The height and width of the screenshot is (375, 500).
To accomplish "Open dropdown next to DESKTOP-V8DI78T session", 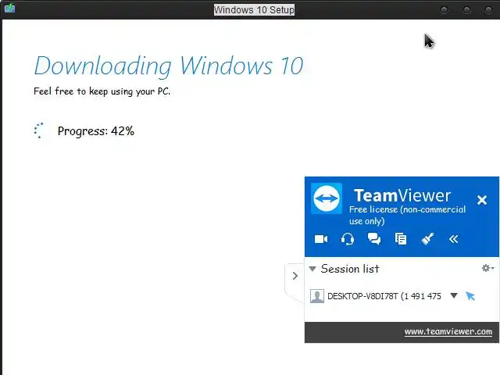I will tap(454, 295).
